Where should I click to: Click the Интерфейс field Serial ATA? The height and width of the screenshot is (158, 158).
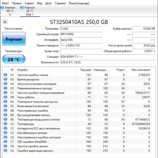click(81, 40)
